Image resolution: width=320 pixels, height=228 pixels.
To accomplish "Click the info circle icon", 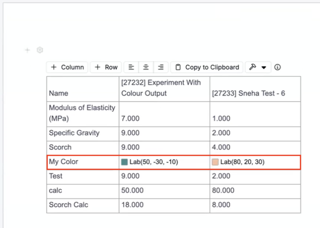I will [277, 67].
